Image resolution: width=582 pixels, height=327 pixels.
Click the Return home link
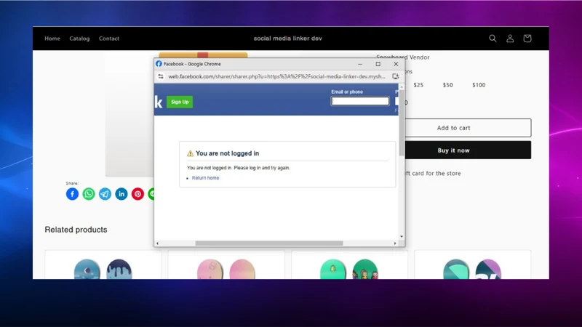(205, 178)
